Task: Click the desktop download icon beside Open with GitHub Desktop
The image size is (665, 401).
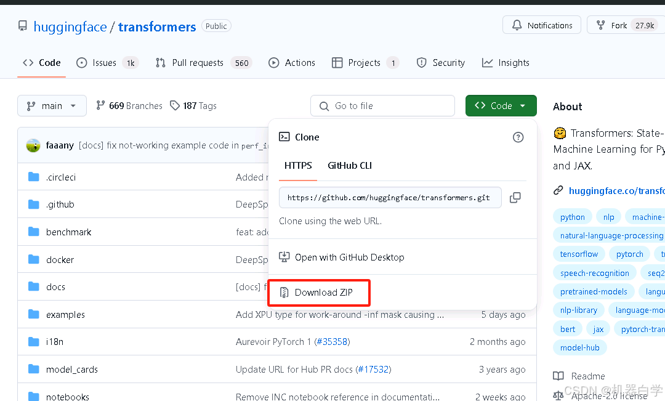Action: [284, 257]
